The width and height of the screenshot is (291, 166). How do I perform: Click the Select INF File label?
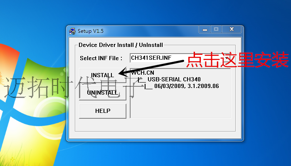tap(101, 58)
